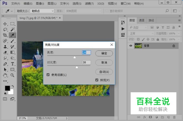This screenshot has width=183, height=121.
Task: Select the Clone Stamp tool
Action: click(5, 47)
